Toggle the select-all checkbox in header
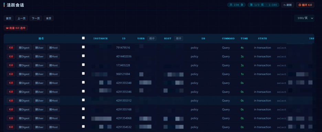Screen dimensions: 322x132 (x=83, y=38)
